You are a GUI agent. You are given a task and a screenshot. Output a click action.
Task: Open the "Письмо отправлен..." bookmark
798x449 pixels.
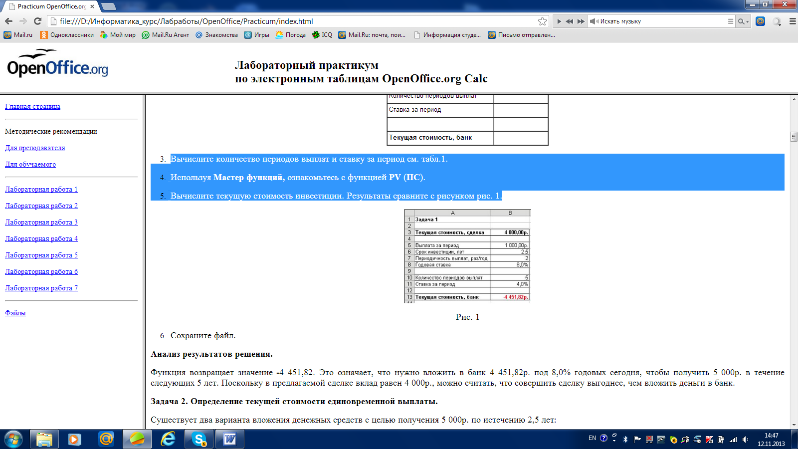pos(521,35)
